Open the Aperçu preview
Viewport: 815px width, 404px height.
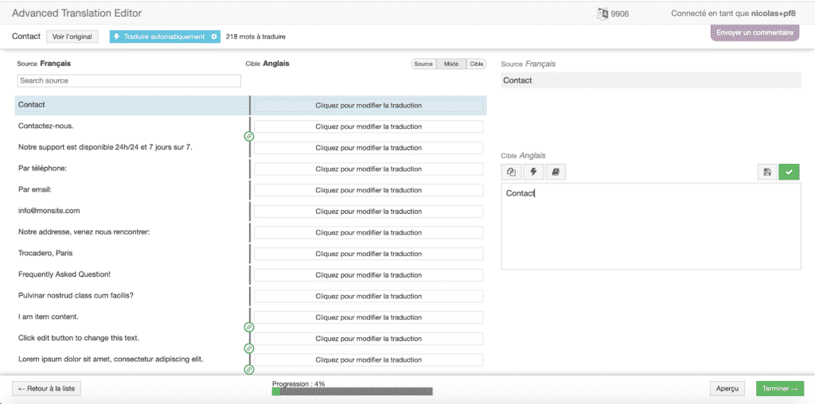727,389
